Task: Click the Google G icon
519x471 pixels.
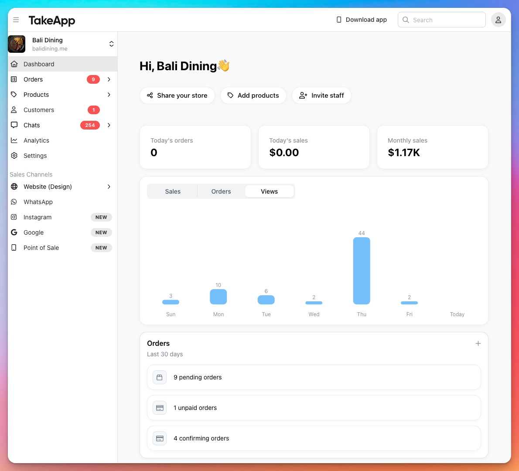Action: point(14,232)
